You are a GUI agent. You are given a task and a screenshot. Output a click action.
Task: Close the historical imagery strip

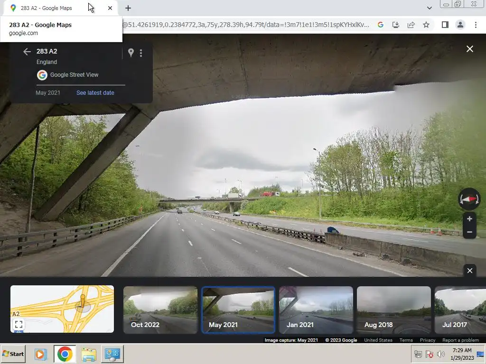click(469, 271)
